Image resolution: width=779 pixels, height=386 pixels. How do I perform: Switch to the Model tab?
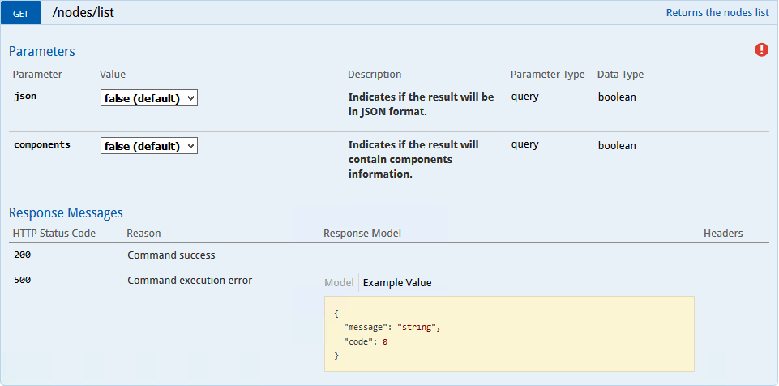pos(338,283)
